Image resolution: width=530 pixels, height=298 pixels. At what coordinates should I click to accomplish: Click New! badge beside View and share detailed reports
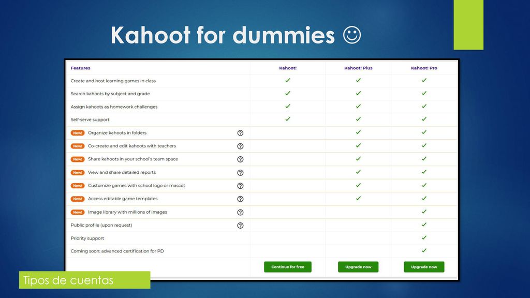78,173
